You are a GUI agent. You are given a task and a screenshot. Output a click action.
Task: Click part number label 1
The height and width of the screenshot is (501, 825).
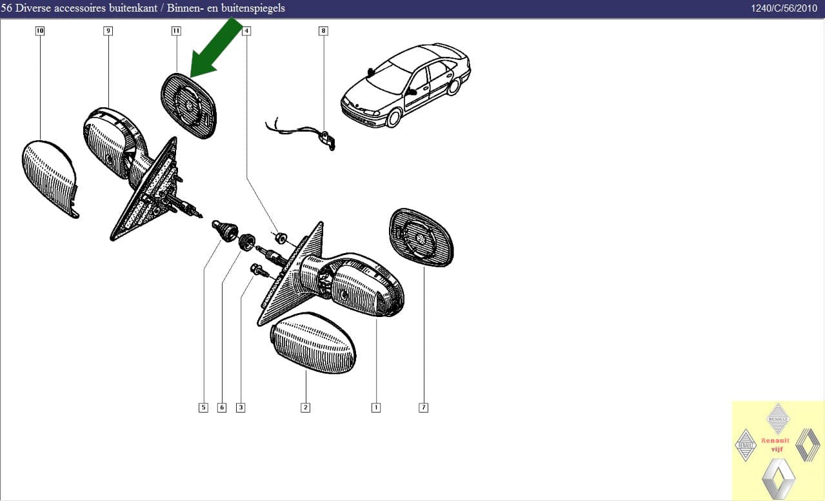click(x=375, y=407)
